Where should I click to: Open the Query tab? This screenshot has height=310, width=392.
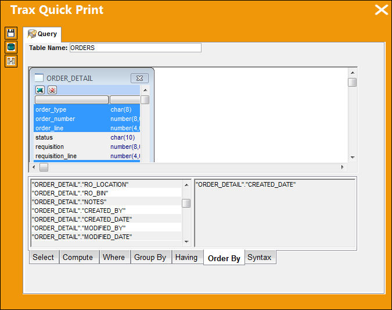click(x=42, y=34)
